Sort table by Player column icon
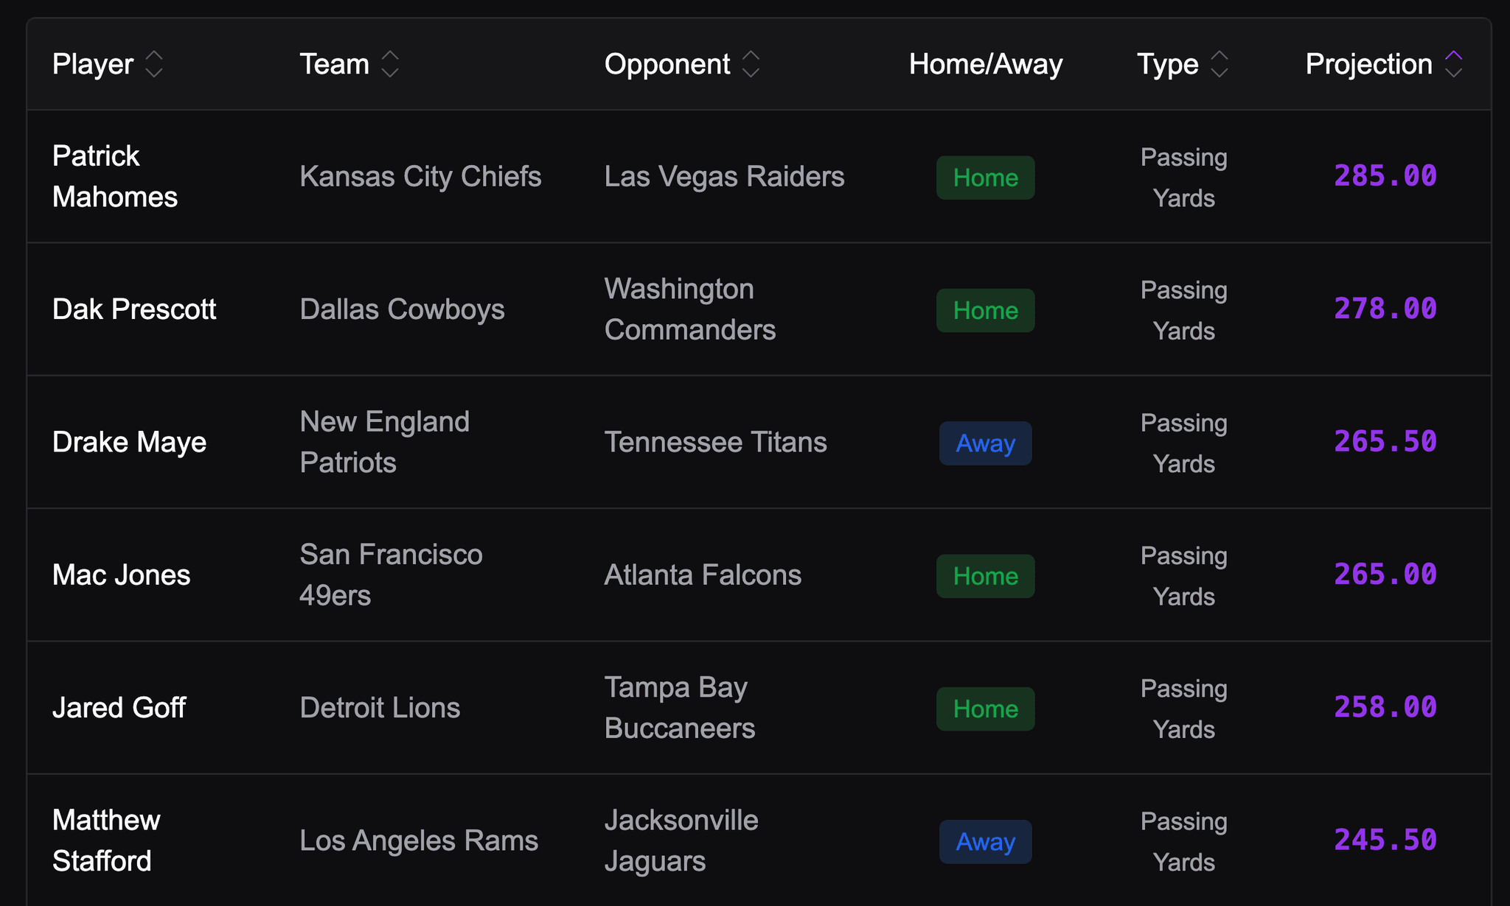 (x=153, y=64)
